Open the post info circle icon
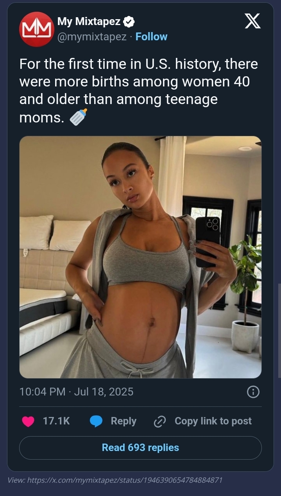The image size is (281, 496). pyautogui.click(x=253, y=392)
